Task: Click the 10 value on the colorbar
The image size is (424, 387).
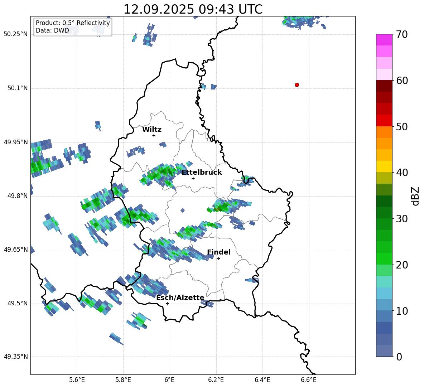Action: point(402,311)
